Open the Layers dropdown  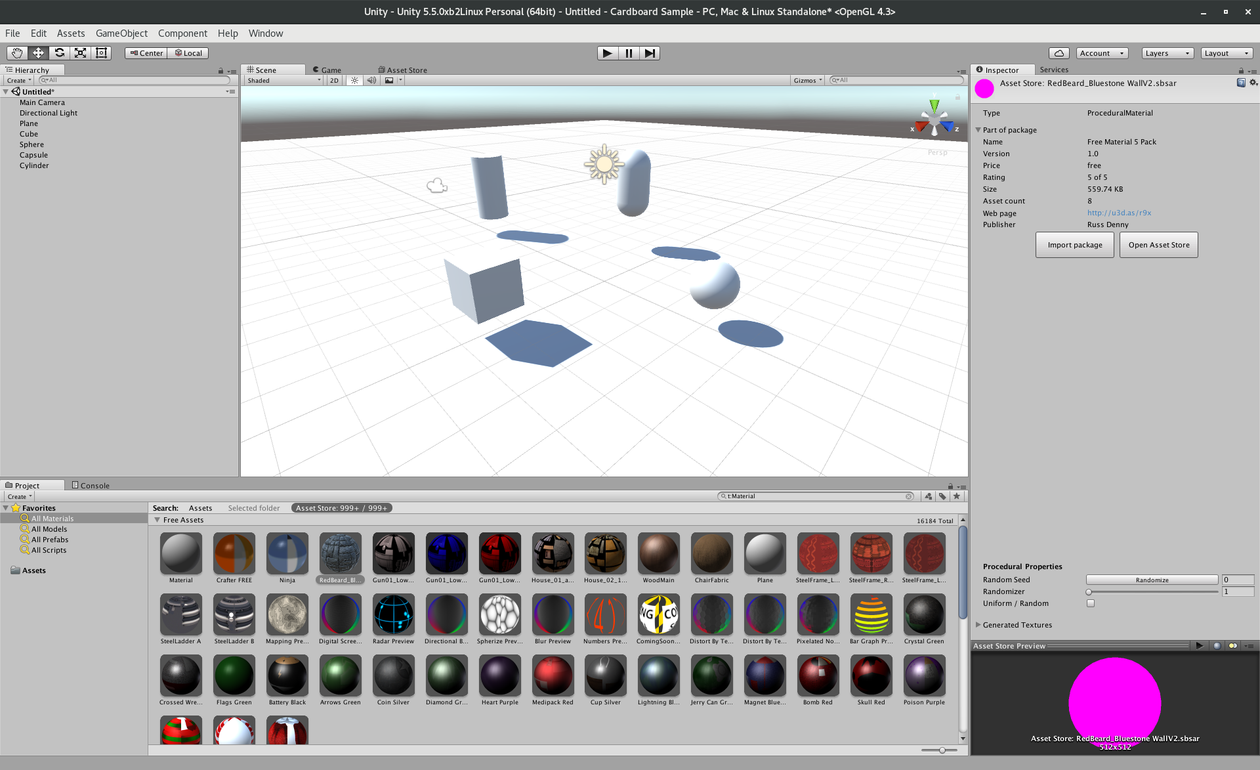pyautogui.click(x=1167, y=53)
